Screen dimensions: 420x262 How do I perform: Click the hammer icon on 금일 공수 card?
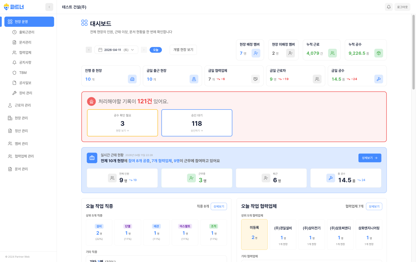point(379,79)
